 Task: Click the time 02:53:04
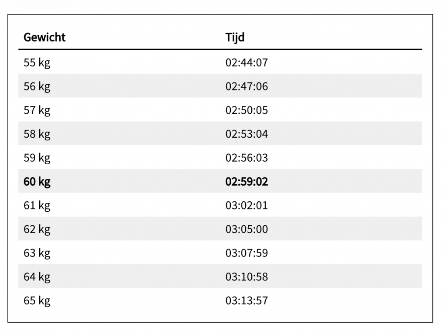246,134
